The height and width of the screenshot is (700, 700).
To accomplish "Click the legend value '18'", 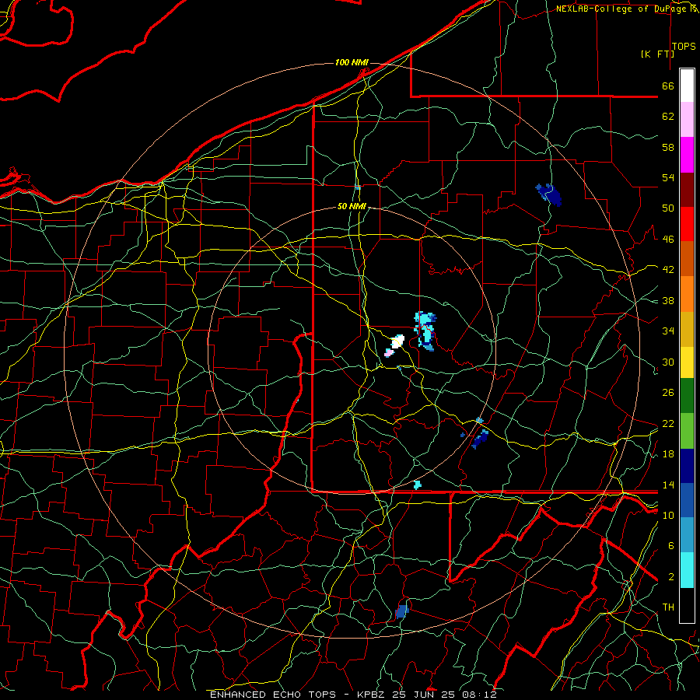I will (x=668, y=454).
